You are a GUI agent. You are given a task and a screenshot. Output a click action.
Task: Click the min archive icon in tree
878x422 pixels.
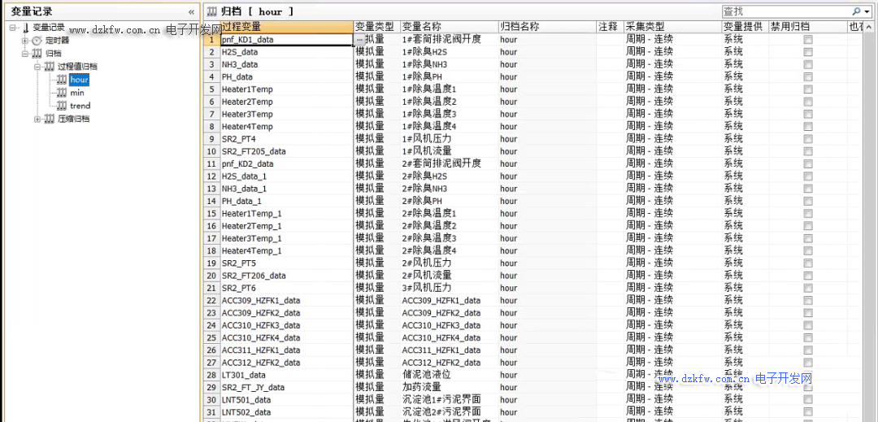tap(61, 93)
